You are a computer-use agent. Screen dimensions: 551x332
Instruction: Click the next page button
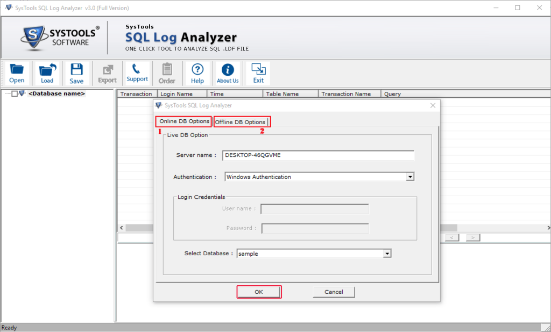pyautogui.click(x=473, y=237)
